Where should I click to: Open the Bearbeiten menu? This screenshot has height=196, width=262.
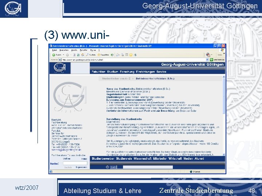coord(64,50)
